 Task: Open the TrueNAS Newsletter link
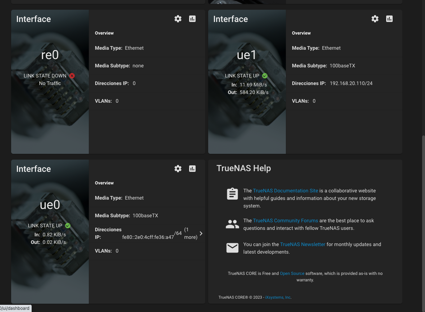click(x=302, y=244)
